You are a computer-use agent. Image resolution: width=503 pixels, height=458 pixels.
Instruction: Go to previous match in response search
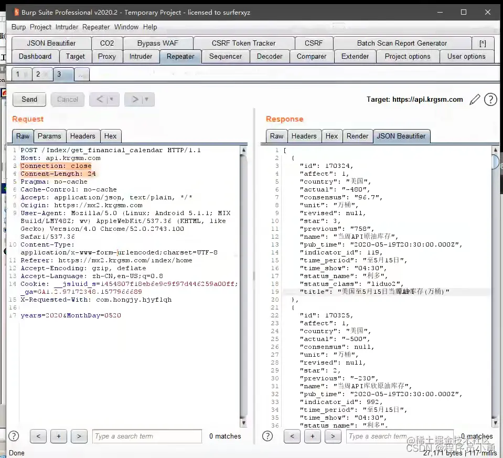tap(292, 436)
